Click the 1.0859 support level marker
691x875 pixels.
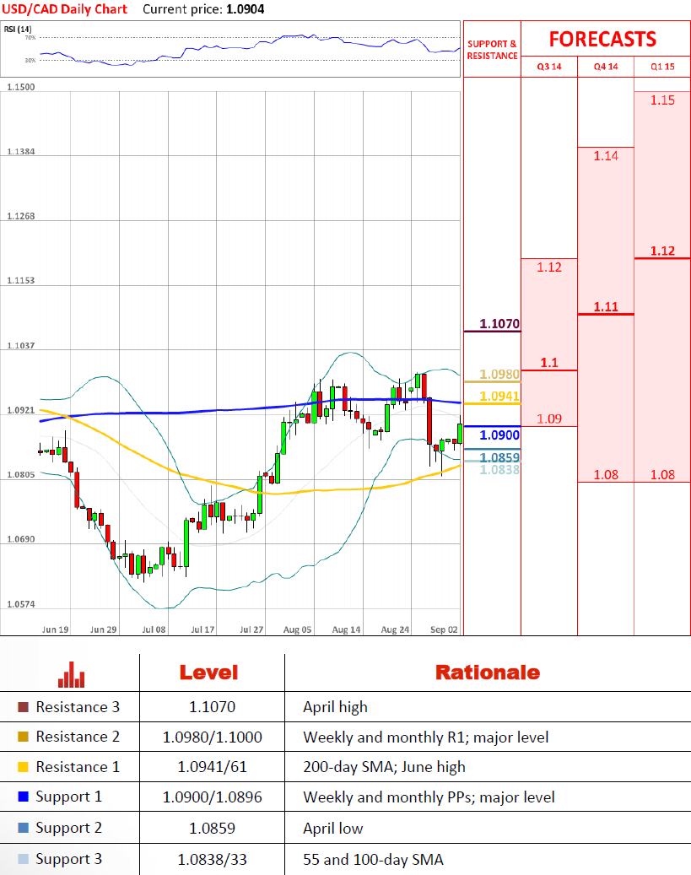(x=499, y=457)
